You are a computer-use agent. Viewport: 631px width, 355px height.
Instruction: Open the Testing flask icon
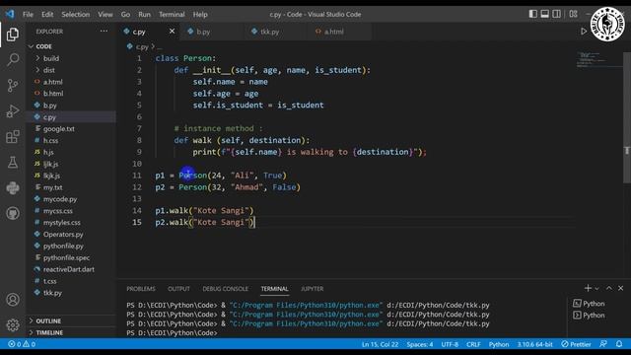13,163
